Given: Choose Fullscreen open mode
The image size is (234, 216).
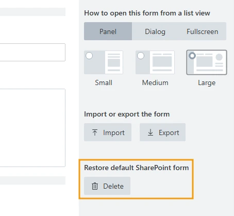Looking at the screenshot, I should point(203,31).
